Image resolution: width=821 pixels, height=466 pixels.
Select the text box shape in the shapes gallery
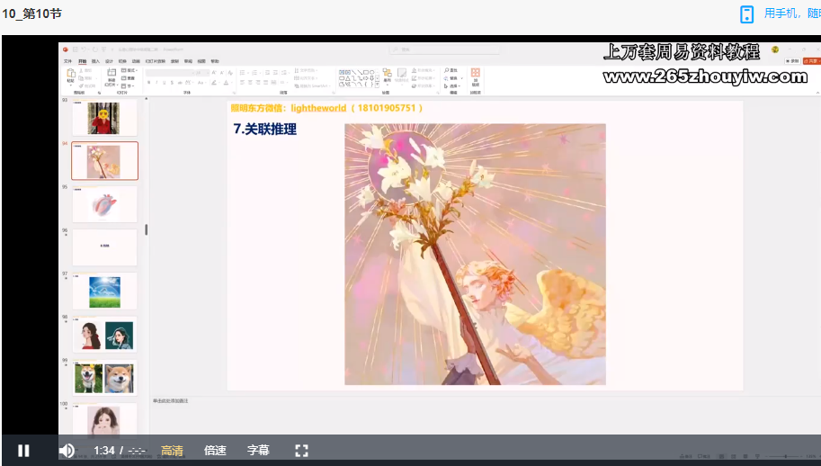tap(342, 72)
